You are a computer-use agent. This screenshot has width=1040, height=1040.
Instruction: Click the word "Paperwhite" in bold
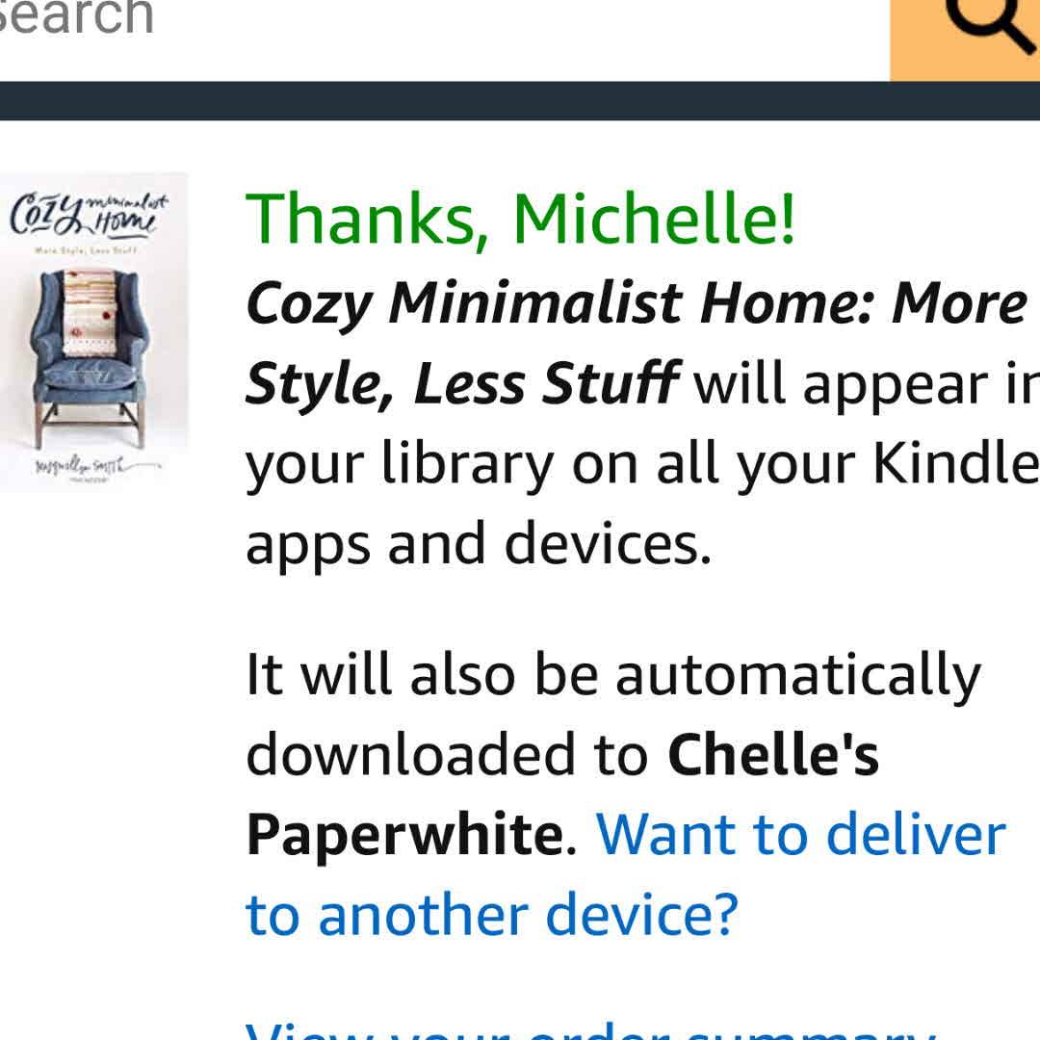point(405,834)
